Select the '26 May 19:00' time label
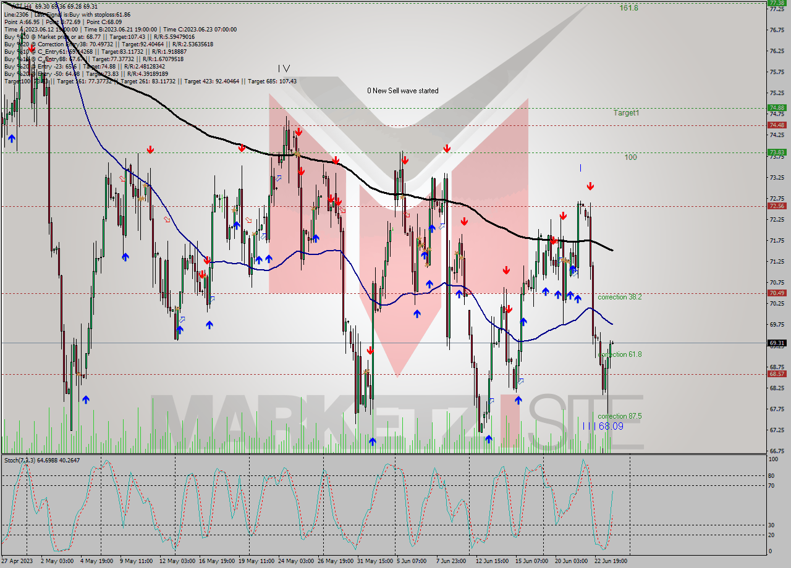Image resolution: width=791 pixels, height=568 pixels. click(336, 561)
